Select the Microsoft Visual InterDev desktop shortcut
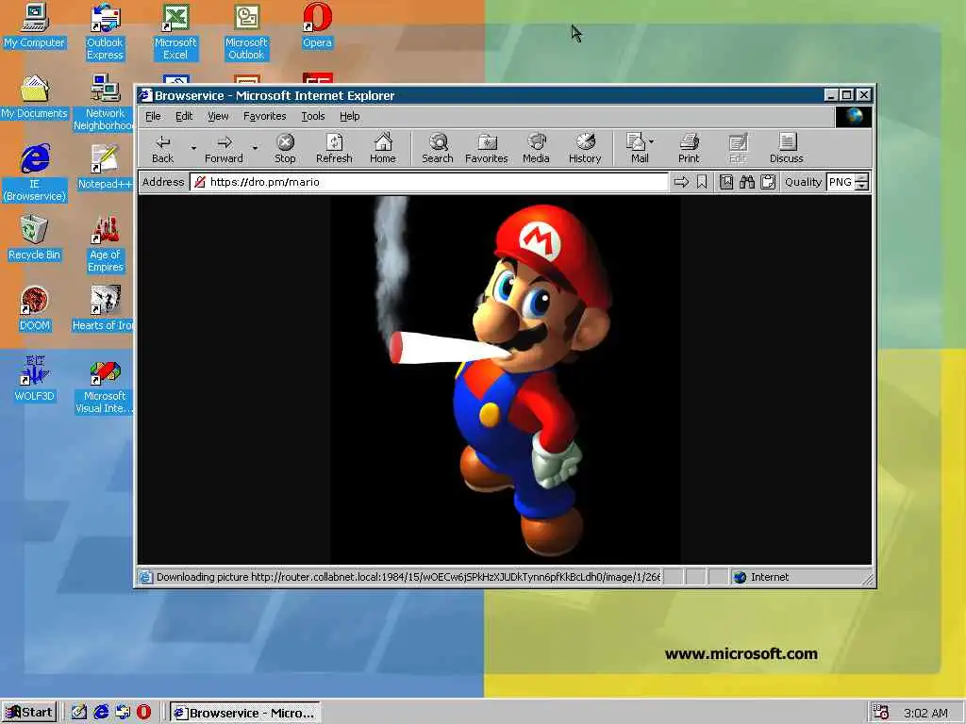 point(104,386)
